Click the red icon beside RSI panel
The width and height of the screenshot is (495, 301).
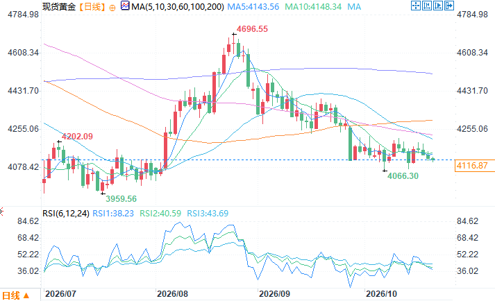1,212
